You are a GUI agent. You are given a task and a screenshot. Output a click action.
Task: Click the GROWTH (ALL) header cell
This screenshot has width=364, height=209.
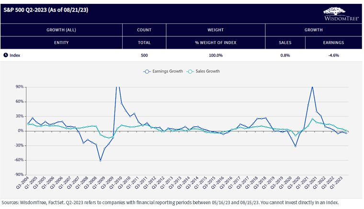click(61, 30)
